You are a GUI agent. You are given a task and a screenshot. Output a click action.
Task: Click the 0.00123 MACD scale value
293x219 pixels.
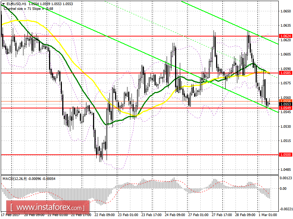pos(286,178)
